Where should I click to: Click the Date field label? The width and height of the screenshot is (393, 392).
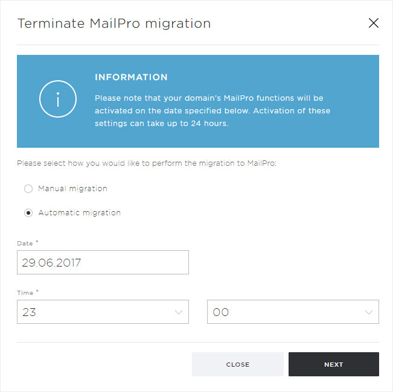25,244
